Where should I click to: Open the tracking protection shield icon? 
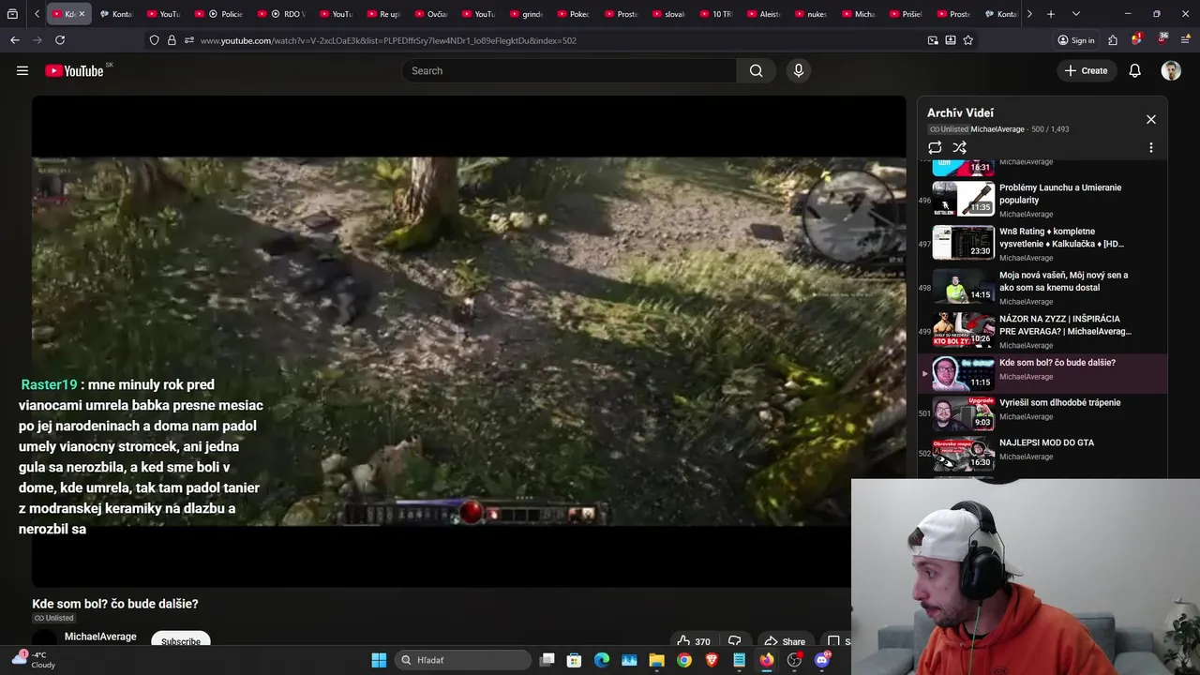pyautogui.click(x=154, y=40)
